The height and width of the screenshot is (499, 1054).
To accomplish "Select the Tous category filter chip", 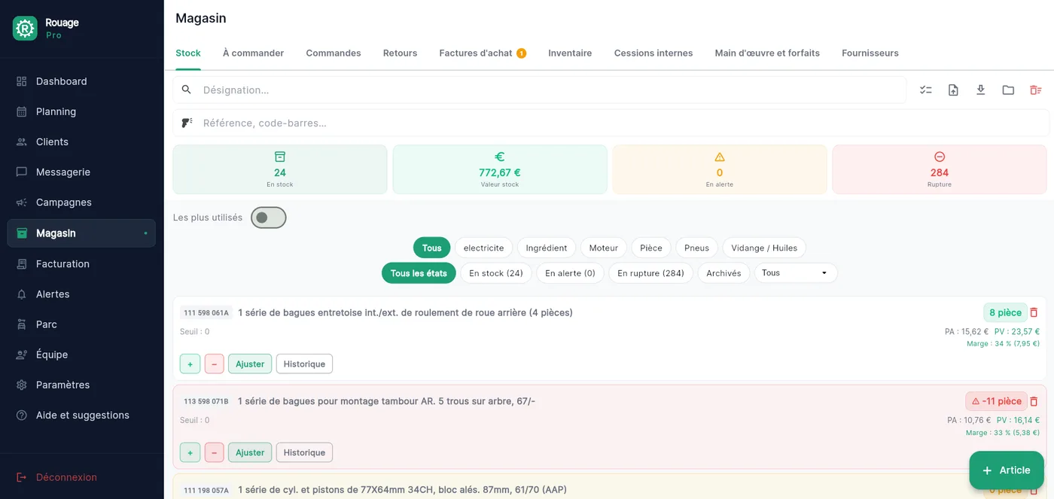I will pyautogui.click(x=432, y=248).
